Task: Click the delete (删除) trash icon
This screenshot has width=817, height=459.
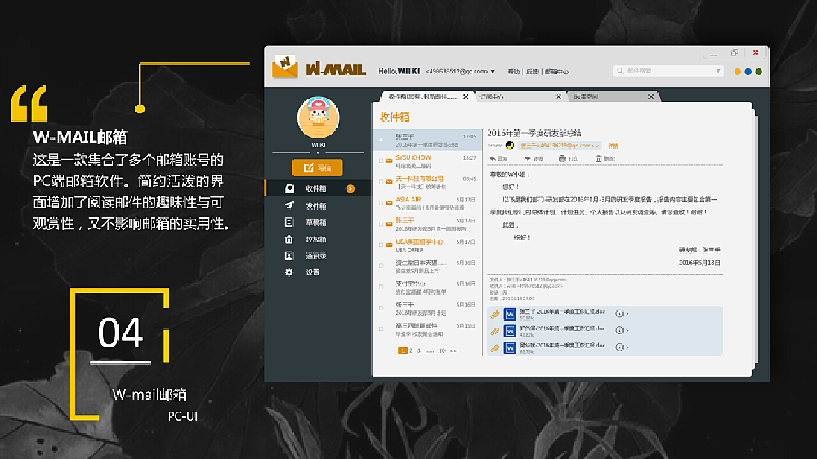Action: click(x=598, y=158)
